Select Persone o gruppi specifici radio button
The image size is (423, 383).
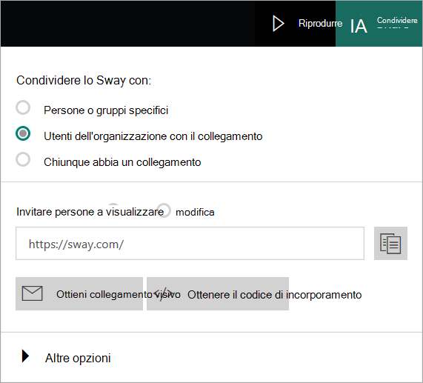tap(23, 107)
